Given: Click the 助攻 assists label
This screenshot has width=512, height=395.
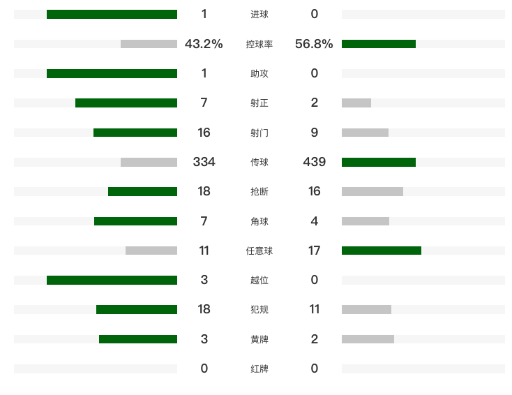Looking at the screenshot, I should 259,73.
